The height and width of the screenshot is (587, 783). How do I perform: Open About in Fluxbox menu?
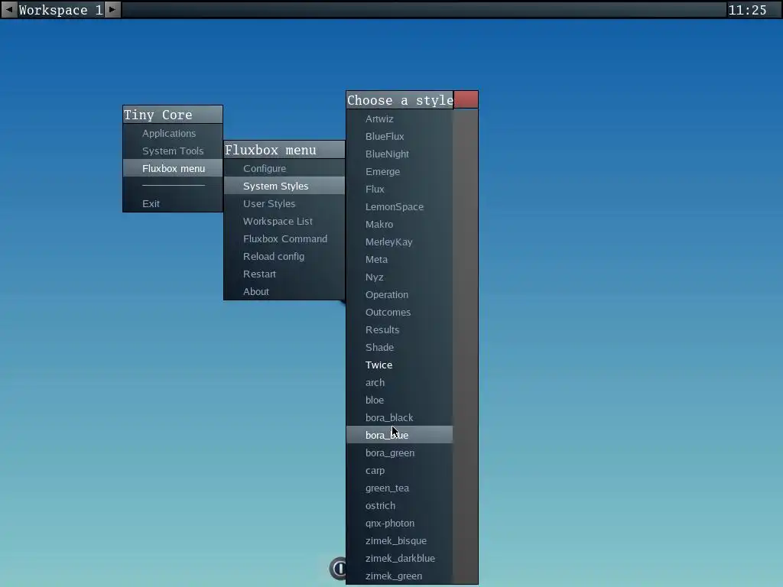coord(284,291)
